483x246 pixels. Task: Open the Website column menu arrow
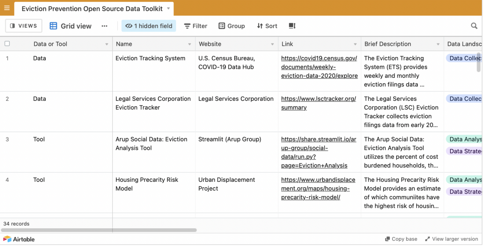point(272,44)
